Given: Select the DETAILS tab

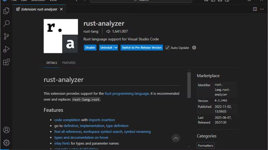Looking at the screenshot, I should click(x=51, y=63).
